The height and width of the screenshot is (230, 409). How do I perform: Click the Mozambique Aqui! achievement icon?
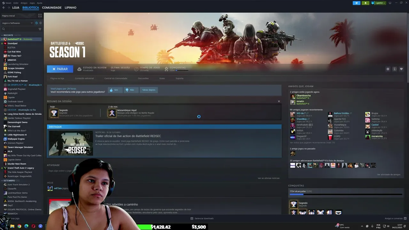[x=112, y=113]
